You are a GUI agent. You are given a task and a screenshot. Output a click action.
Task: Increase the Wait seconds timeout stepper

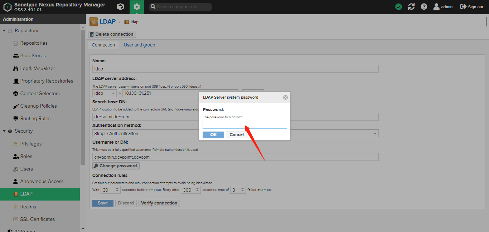tap(117, 188)
